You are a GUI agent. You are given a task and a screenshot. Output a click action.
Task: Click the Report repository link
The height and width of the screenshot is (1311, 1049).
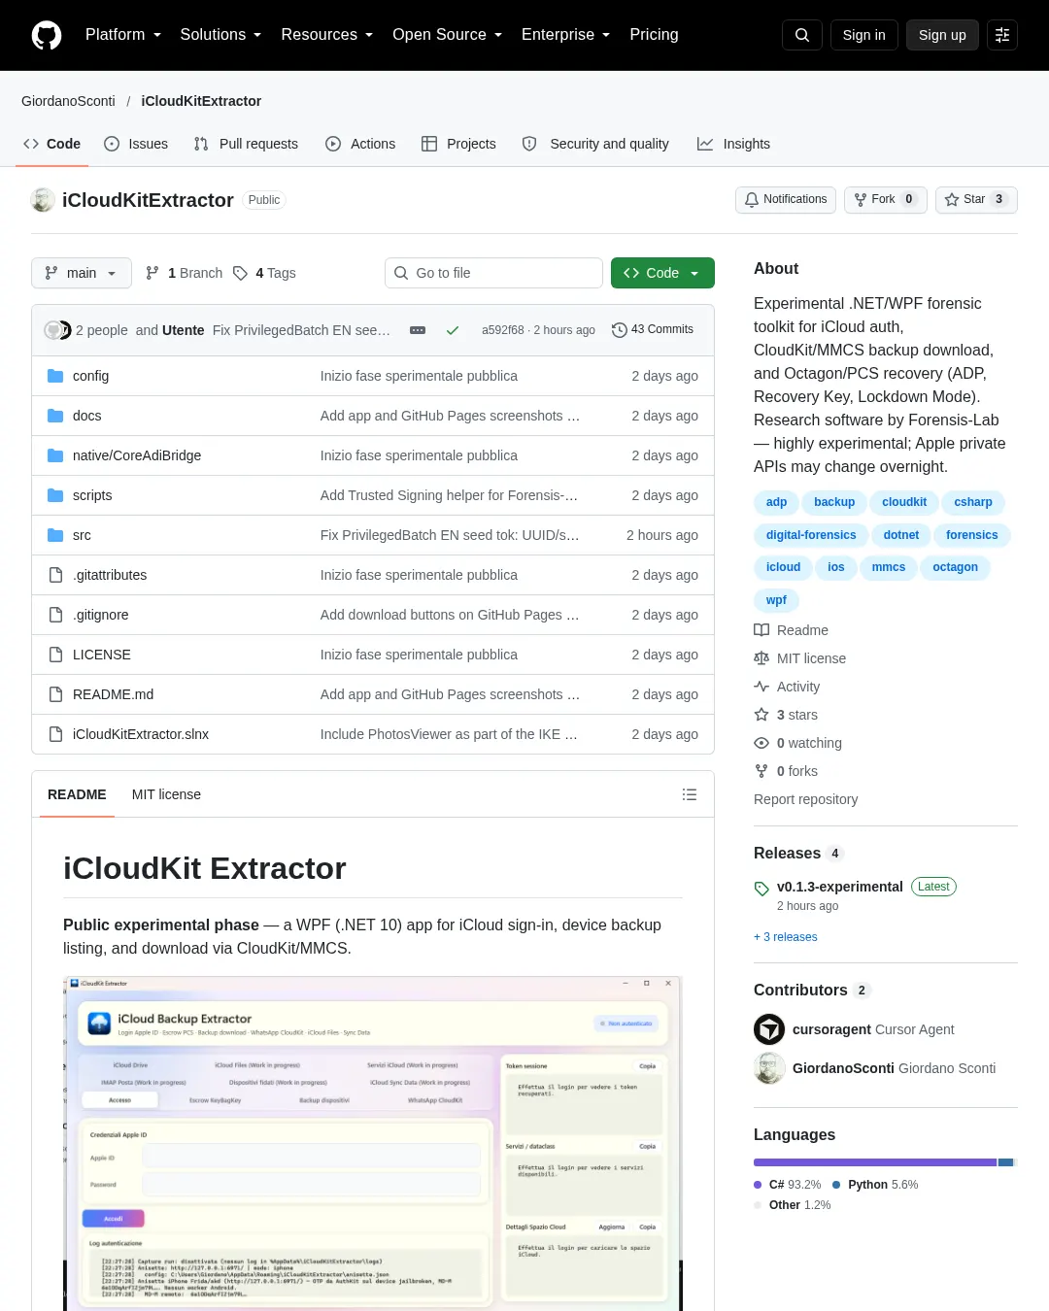click(805, 799)
